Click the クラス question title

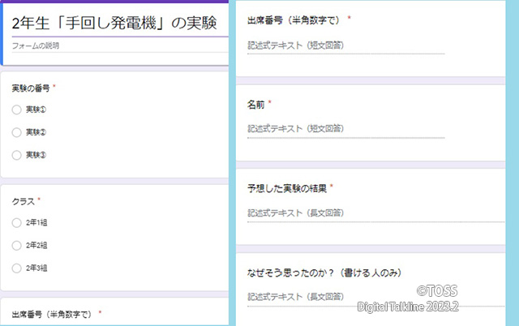[23, 199]
